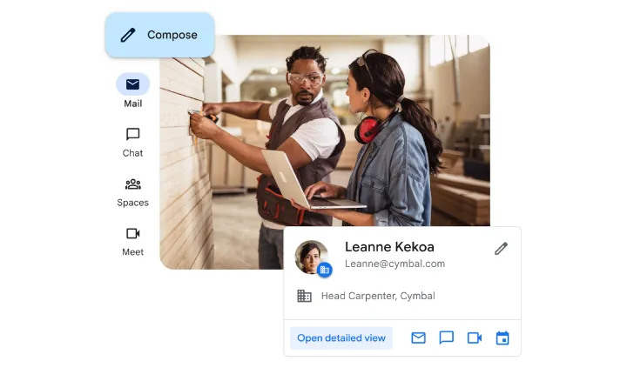Start video call via camera icon on card
The image size is (627, 381).
click(x=475, y=338)
